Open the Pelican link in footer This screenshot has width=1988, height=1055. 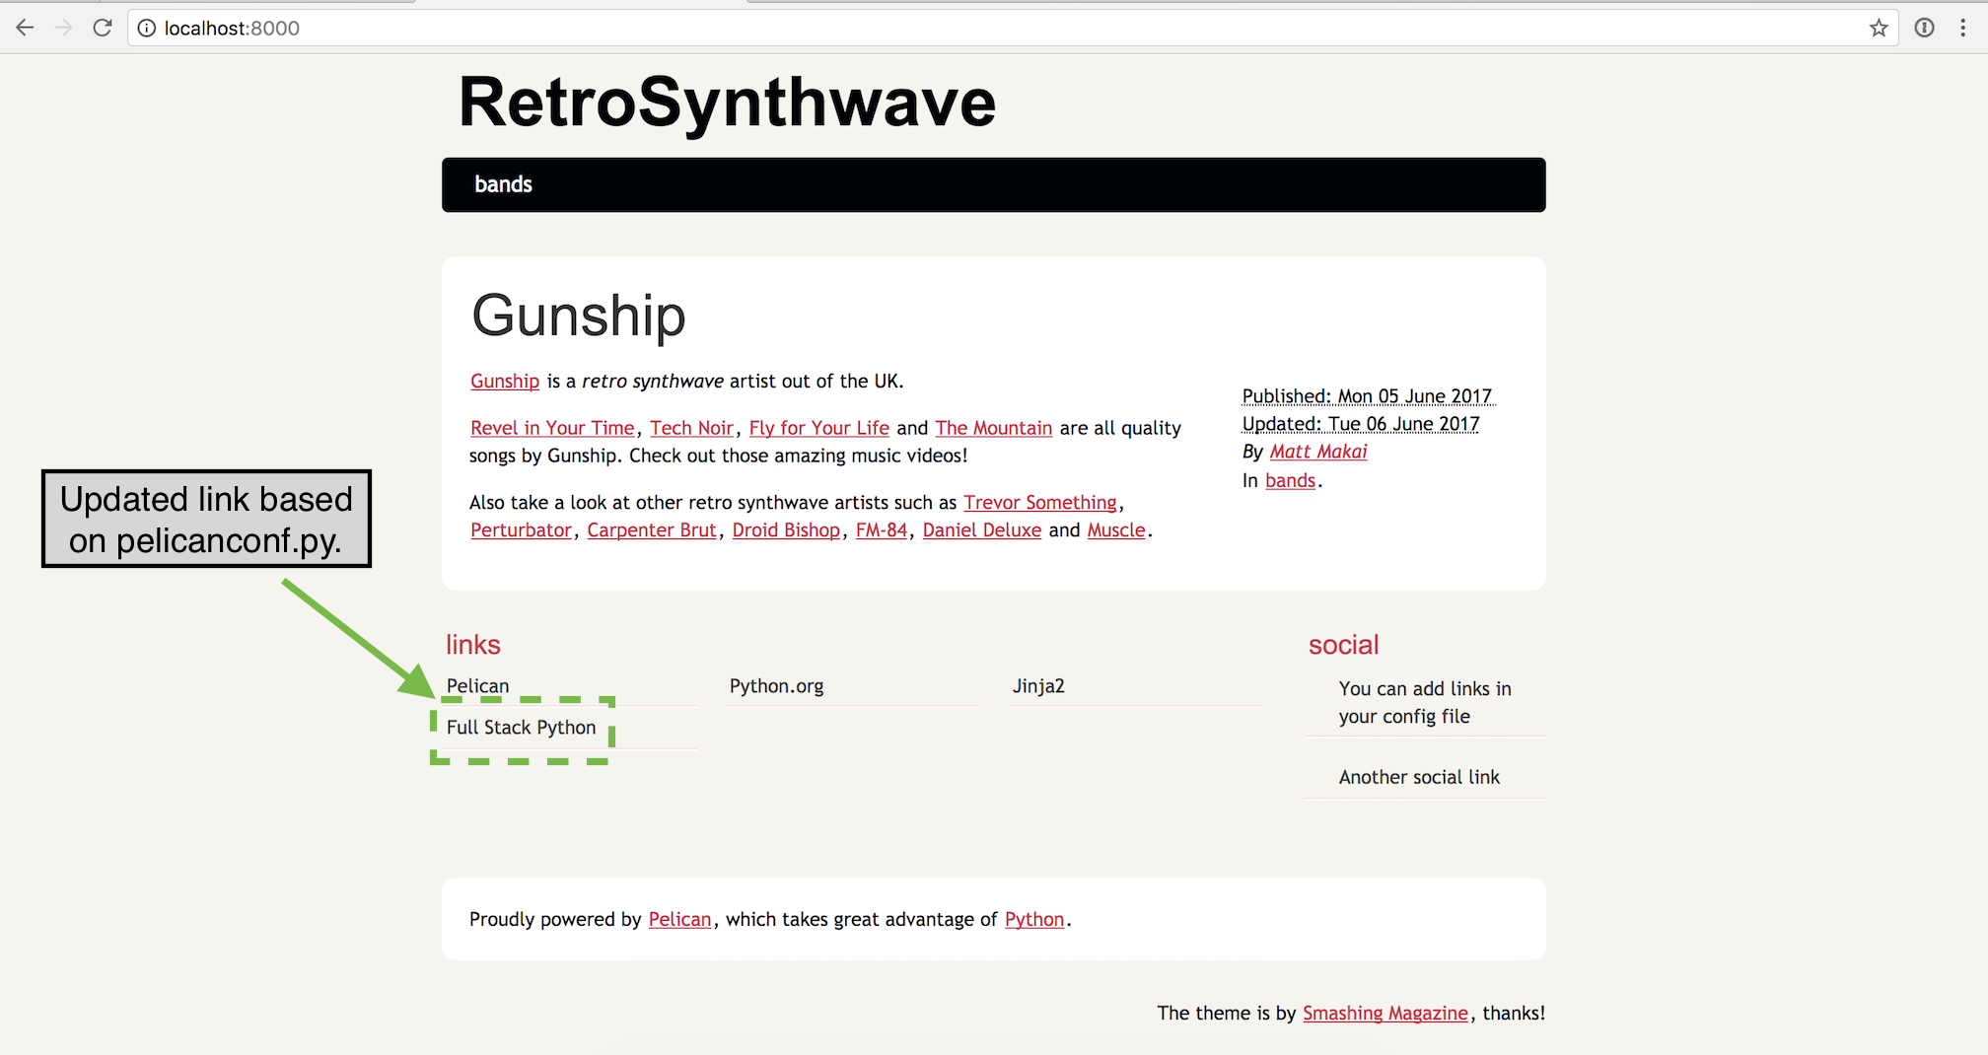pos(679,920)
